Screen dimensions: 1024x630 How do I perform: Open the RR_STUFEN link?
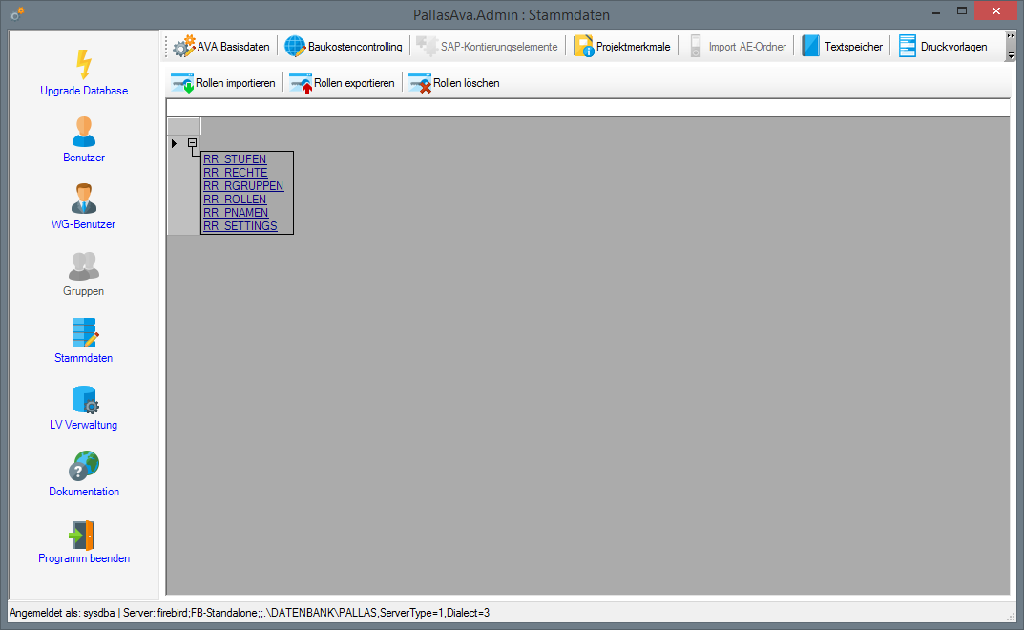coord(235,158)
